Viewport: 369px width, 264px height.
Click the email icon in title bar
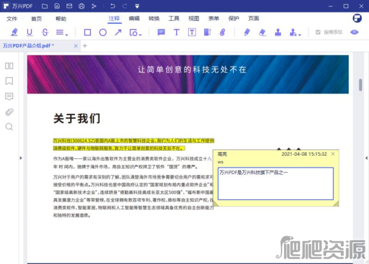pyautogui.click(x=69, y=6)
